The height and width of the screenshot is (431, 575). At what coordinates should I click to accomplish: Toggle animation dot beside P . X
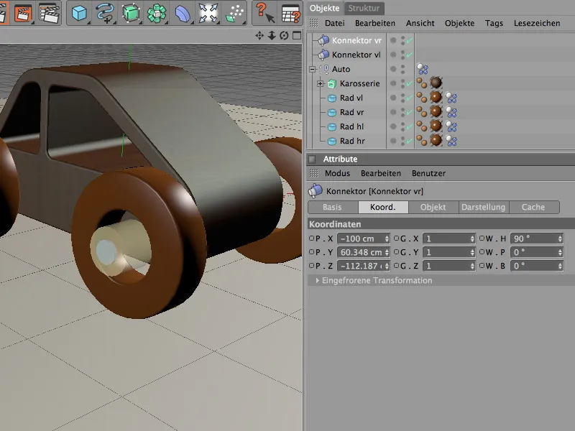(x=311, y=238)
